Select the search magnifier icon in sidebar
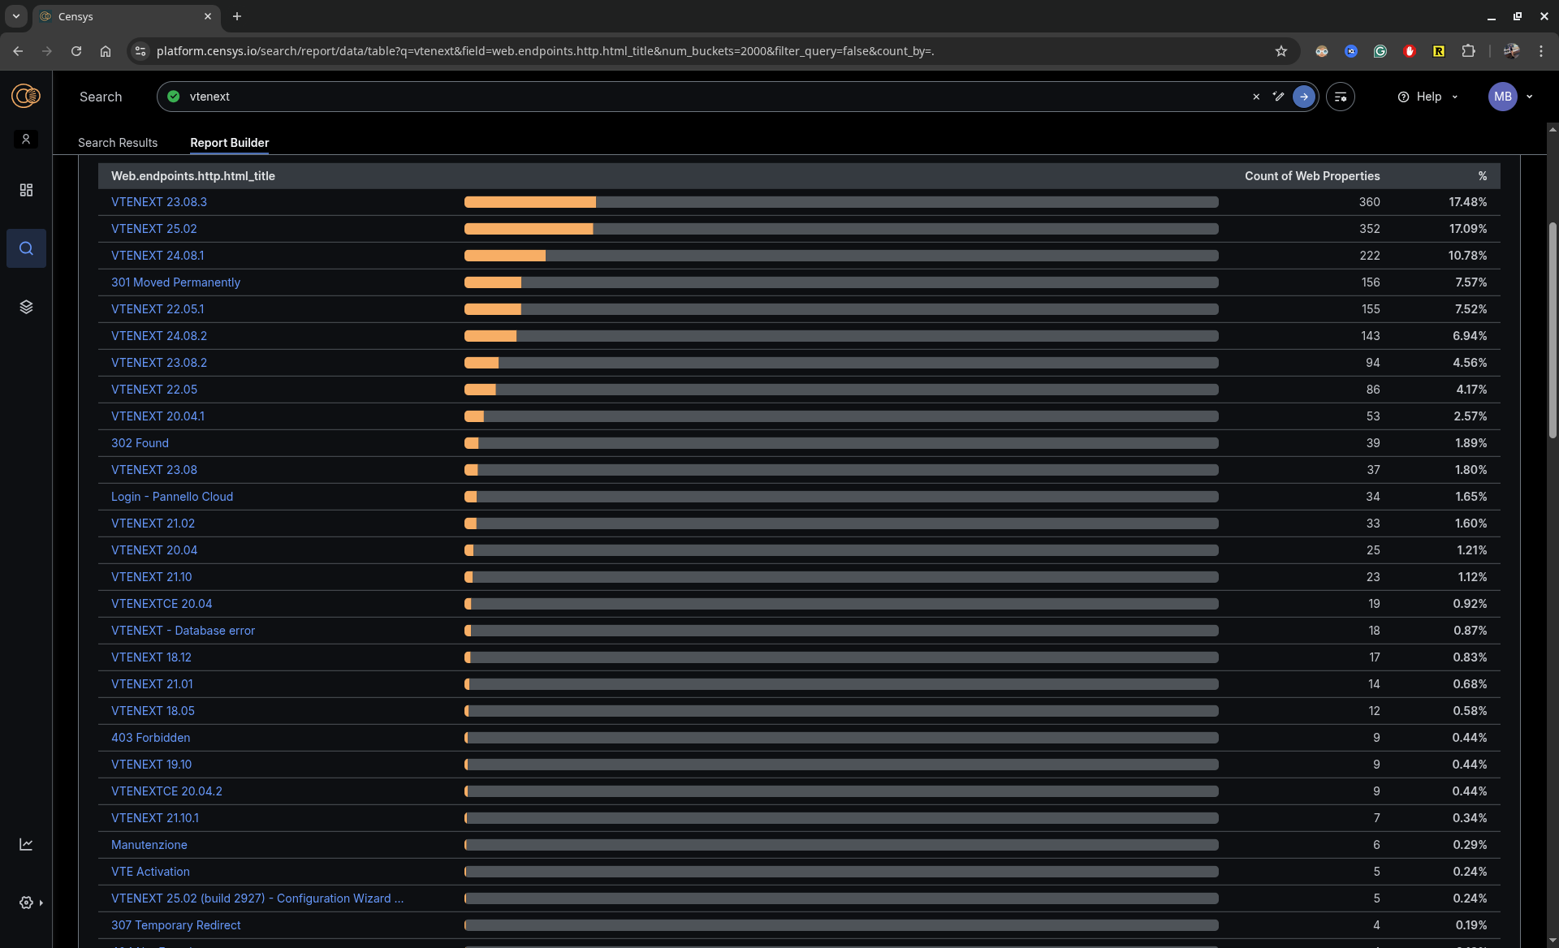The image size is (1559, 948). 26,248
